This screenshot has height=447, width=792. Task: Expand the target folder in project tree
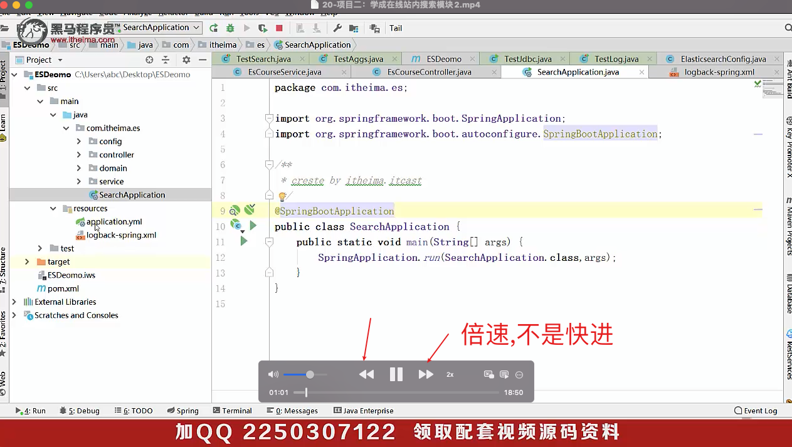(27, 262)
